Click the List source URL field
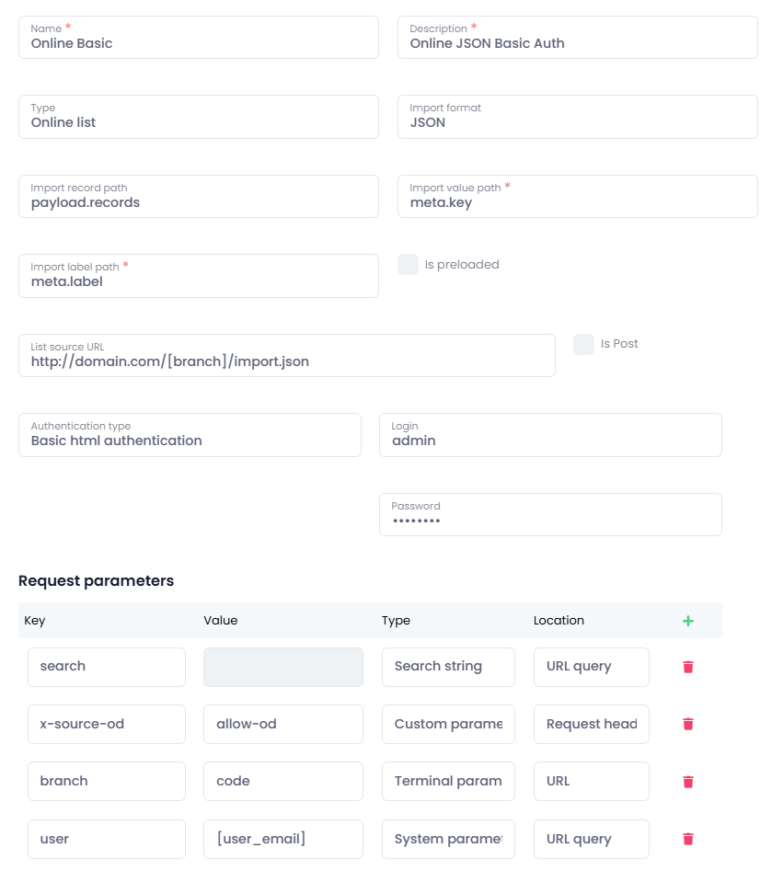Viewport: 772px width, 882px height. 286,356
